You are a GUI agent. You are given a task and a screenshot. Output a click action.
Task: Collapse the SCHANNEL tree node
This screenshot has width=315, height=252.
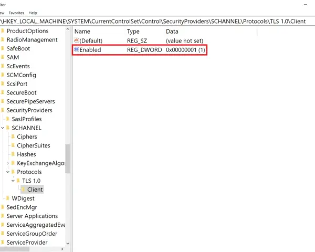coord(3,128)
